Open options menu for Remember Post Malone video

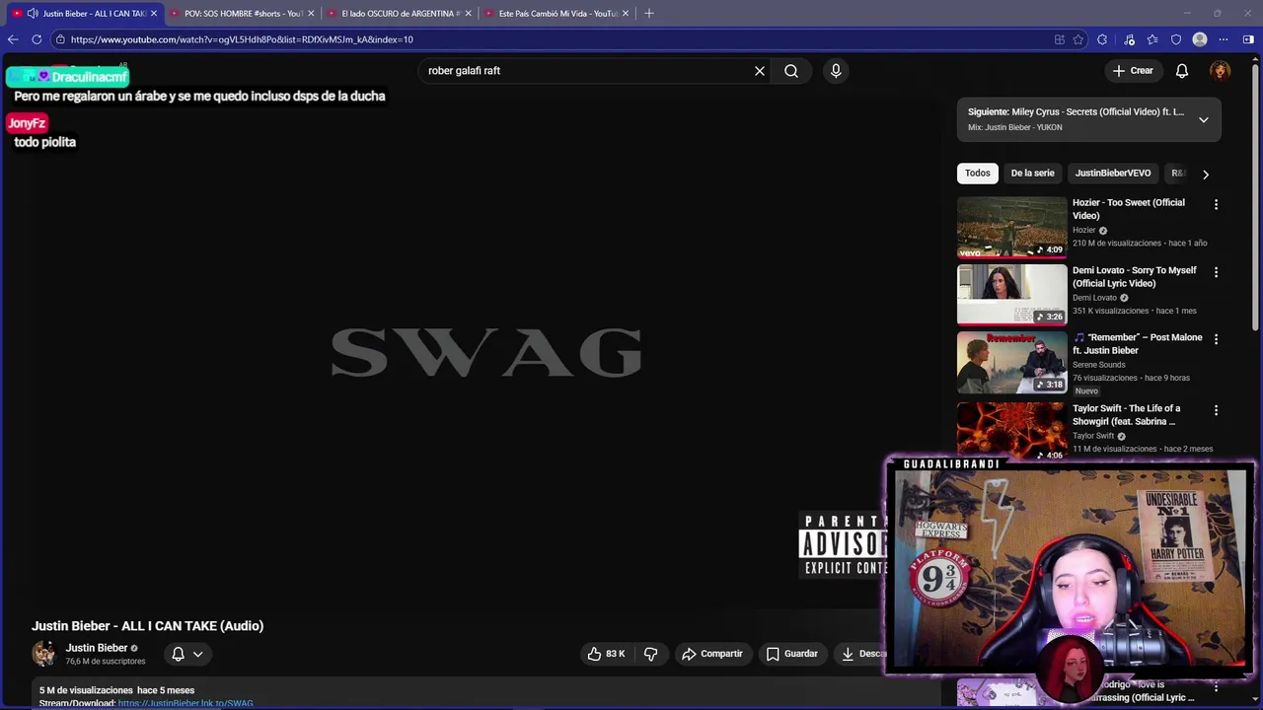(x=1216, y=339)
